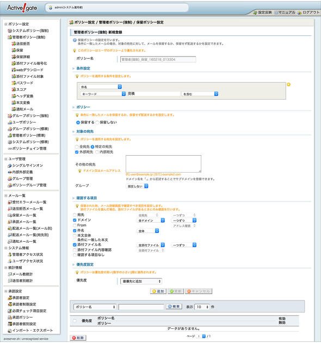Screen dimensions: 321x343
Task: Select the 保留する radio button
Action: 78,122
